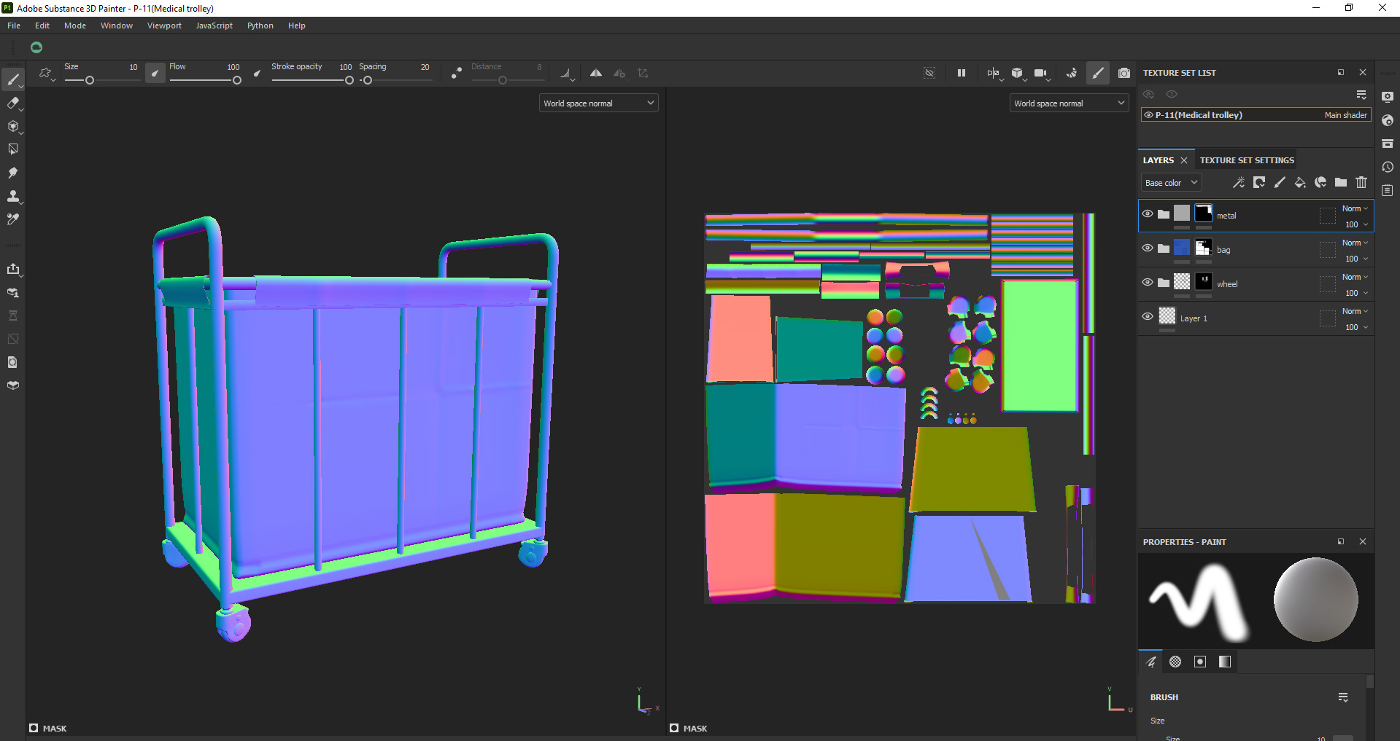Viewport: 1400px width, 741px height.
Task: Select the metal layer mask thumbnail
Action: coord(1204,213)
